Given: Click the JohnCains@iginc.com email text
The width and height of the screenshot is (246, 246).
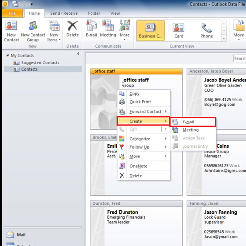Looking at the screenshot, I should click(225, 171).
